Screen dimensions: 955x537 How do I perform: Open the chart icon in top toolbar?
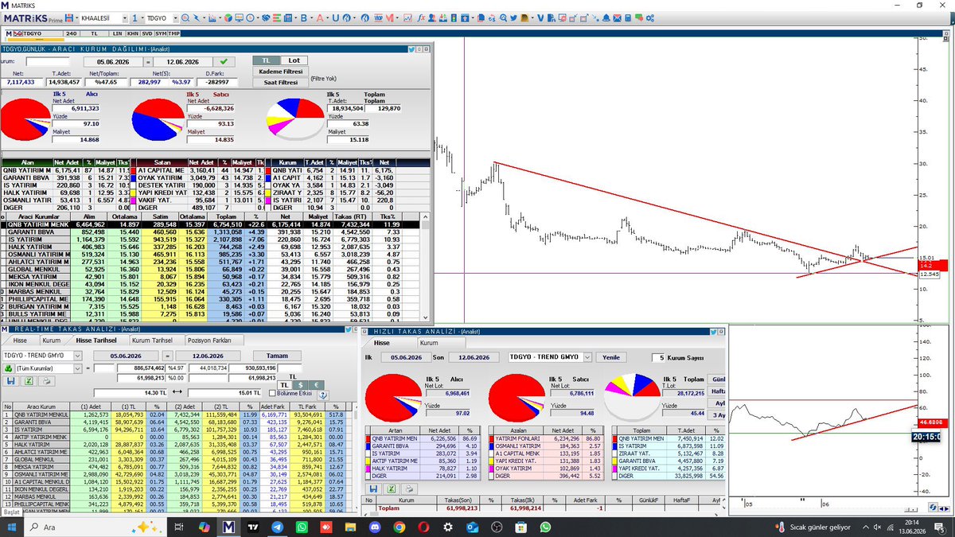[x=212, y=18]
